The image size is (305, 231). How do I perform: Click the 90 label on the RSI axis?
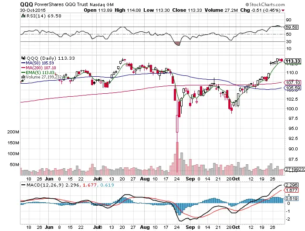(288, 20)
